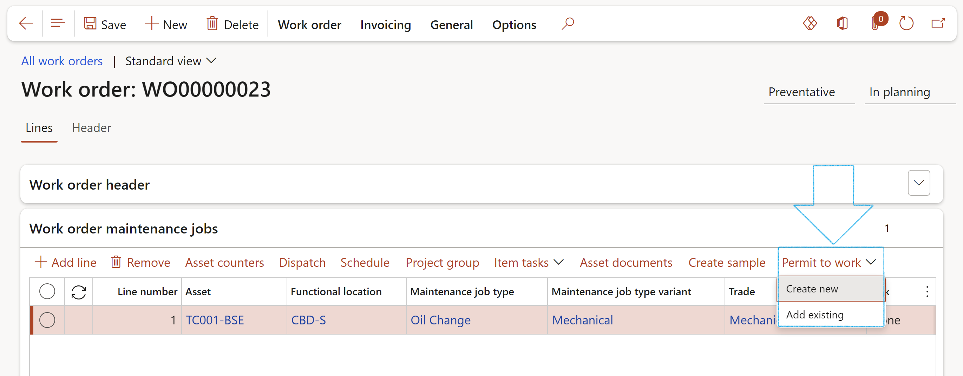Viewport: 963px width, 376px height.
Task: Choose Add existing permit option
Action: [x=831, y=315]
